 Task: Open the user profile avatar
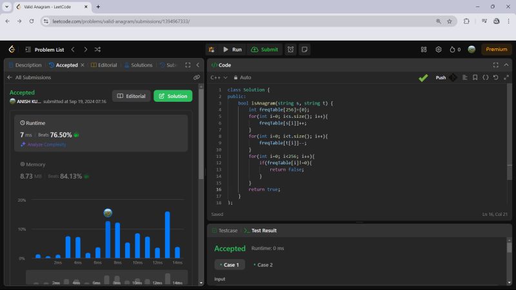471,50
